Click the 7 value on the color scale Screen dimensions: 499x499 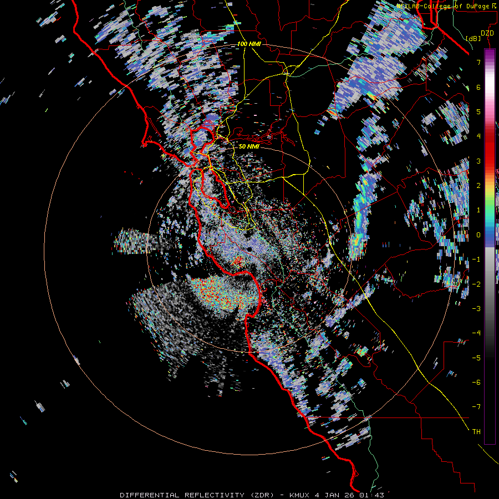478,62
